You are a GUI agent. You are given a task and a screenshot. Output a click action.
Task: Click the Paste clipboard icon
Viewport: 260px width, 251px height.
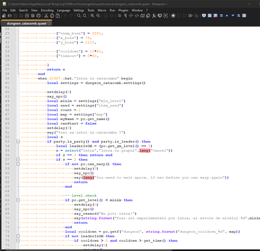point(58,15)
